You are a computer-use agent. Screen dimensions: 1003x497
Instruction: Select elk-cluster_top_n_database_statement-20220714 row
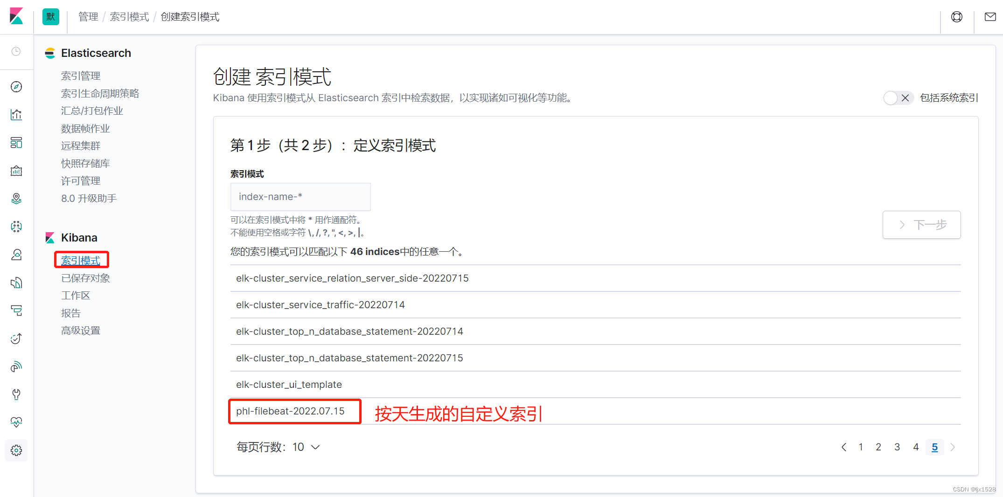click(x=596, y=331)
